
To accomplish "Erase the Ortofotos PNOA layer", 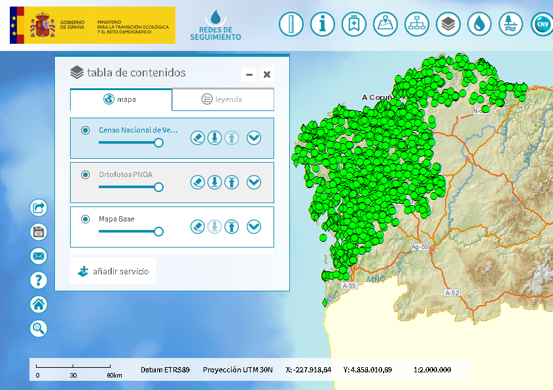I will [198, 182].
